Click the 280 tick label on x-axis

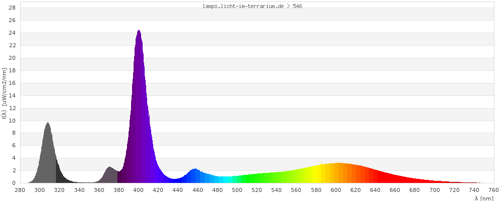point(20,190)
